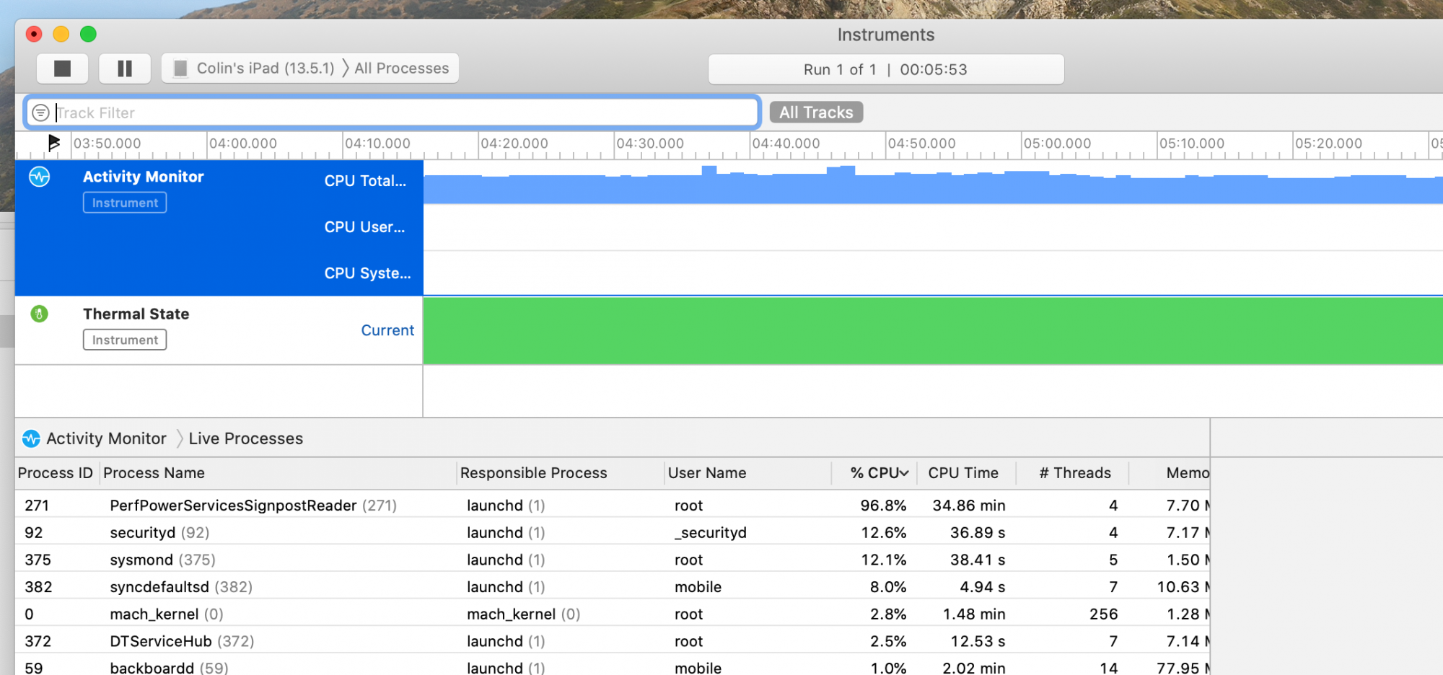The image size is (1443, 675).
Task: Select the CPU System lane label
Action: click(x=367, y=273)
